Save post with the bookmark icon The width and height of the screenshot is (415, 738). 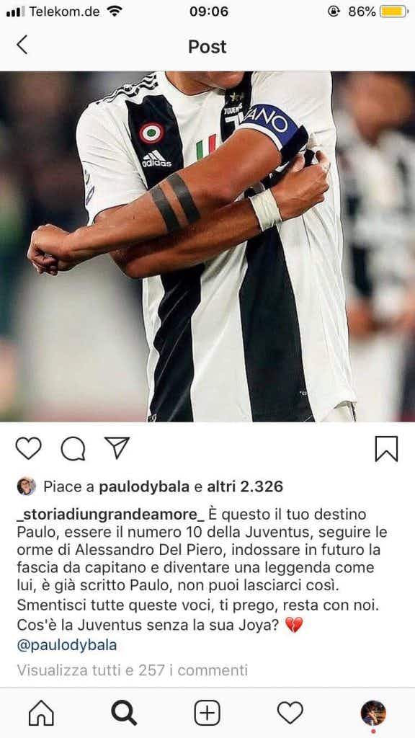(x=386, y=448)
